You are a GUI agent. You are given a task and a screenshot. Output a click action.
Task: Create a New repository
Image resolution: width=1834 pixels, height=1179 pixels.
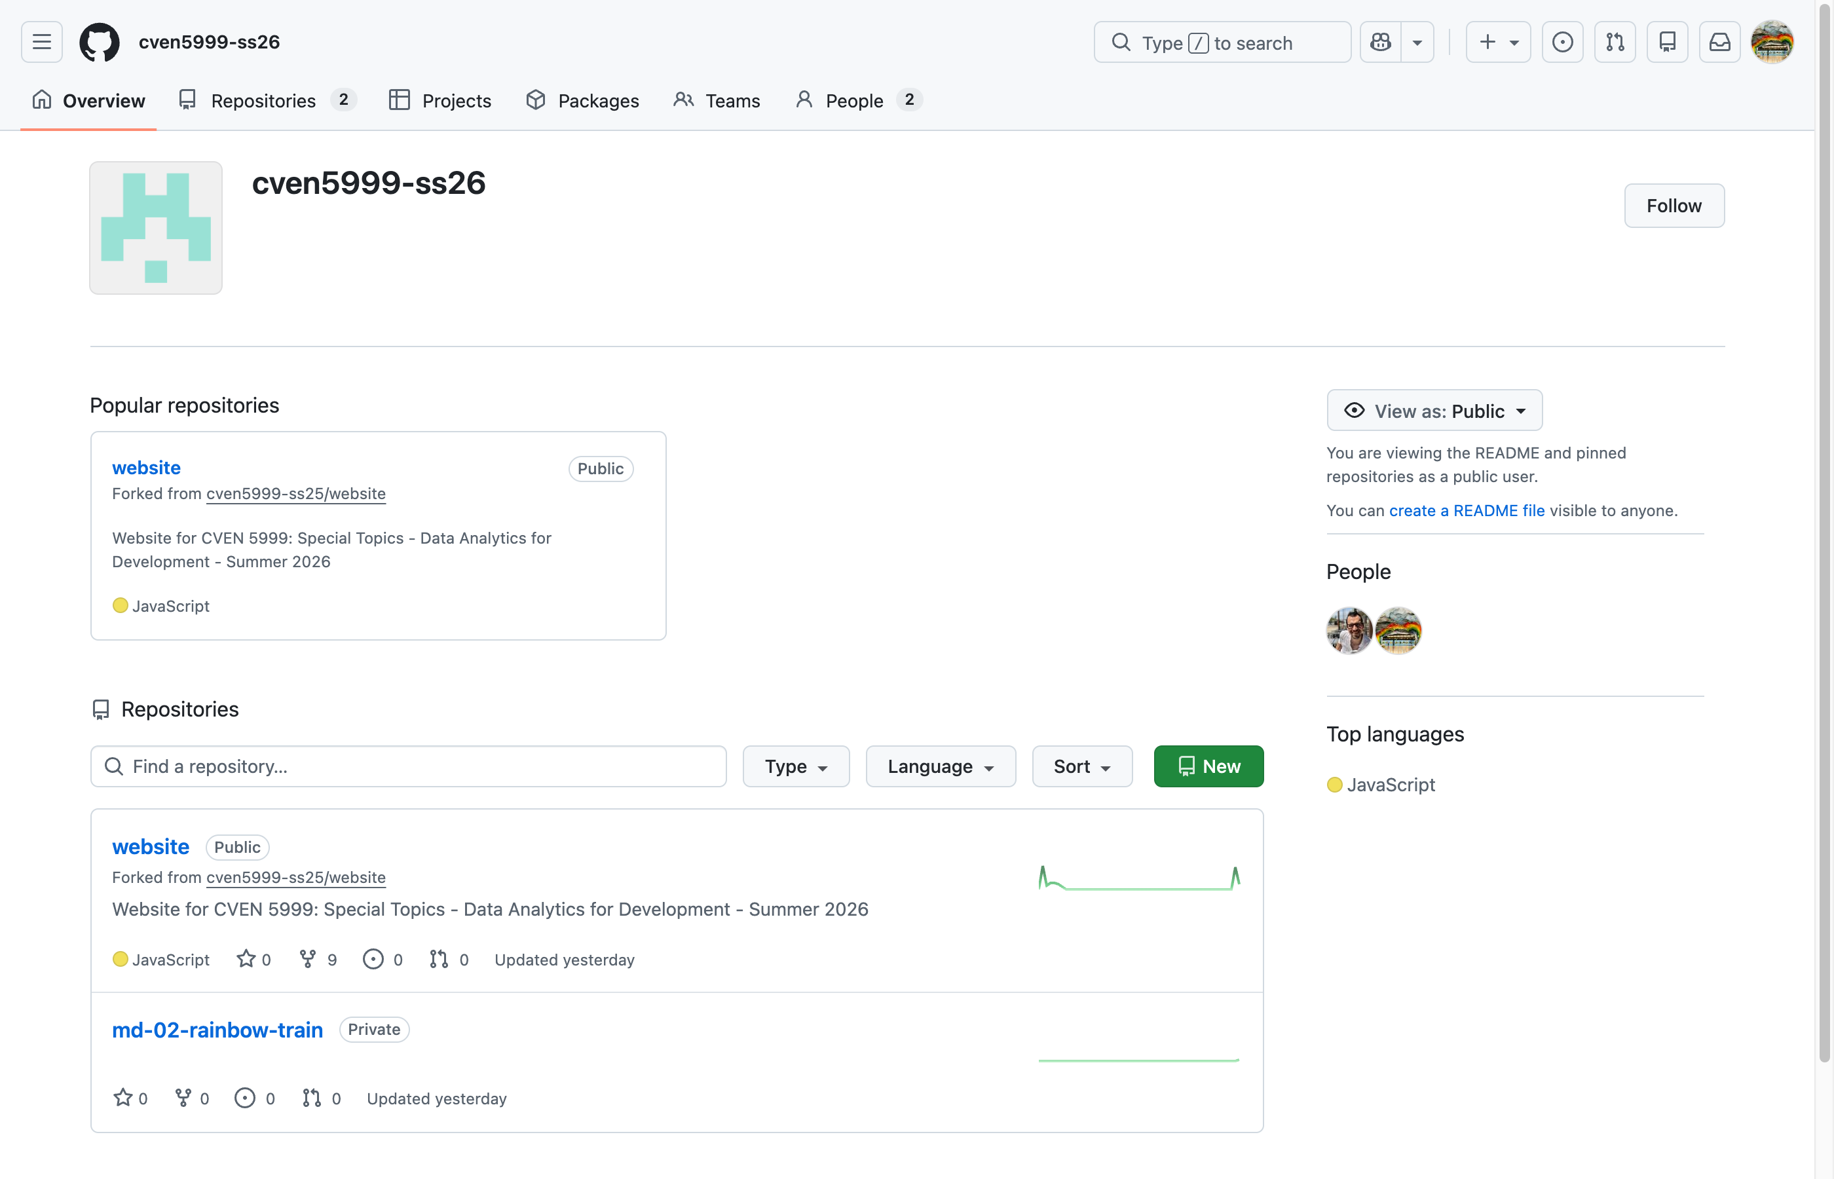[1208, 766]
